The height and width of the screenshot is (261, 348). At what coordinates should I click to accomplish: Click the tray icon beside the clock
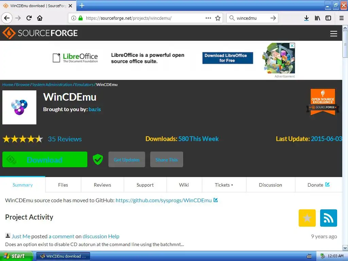(323, 256)
